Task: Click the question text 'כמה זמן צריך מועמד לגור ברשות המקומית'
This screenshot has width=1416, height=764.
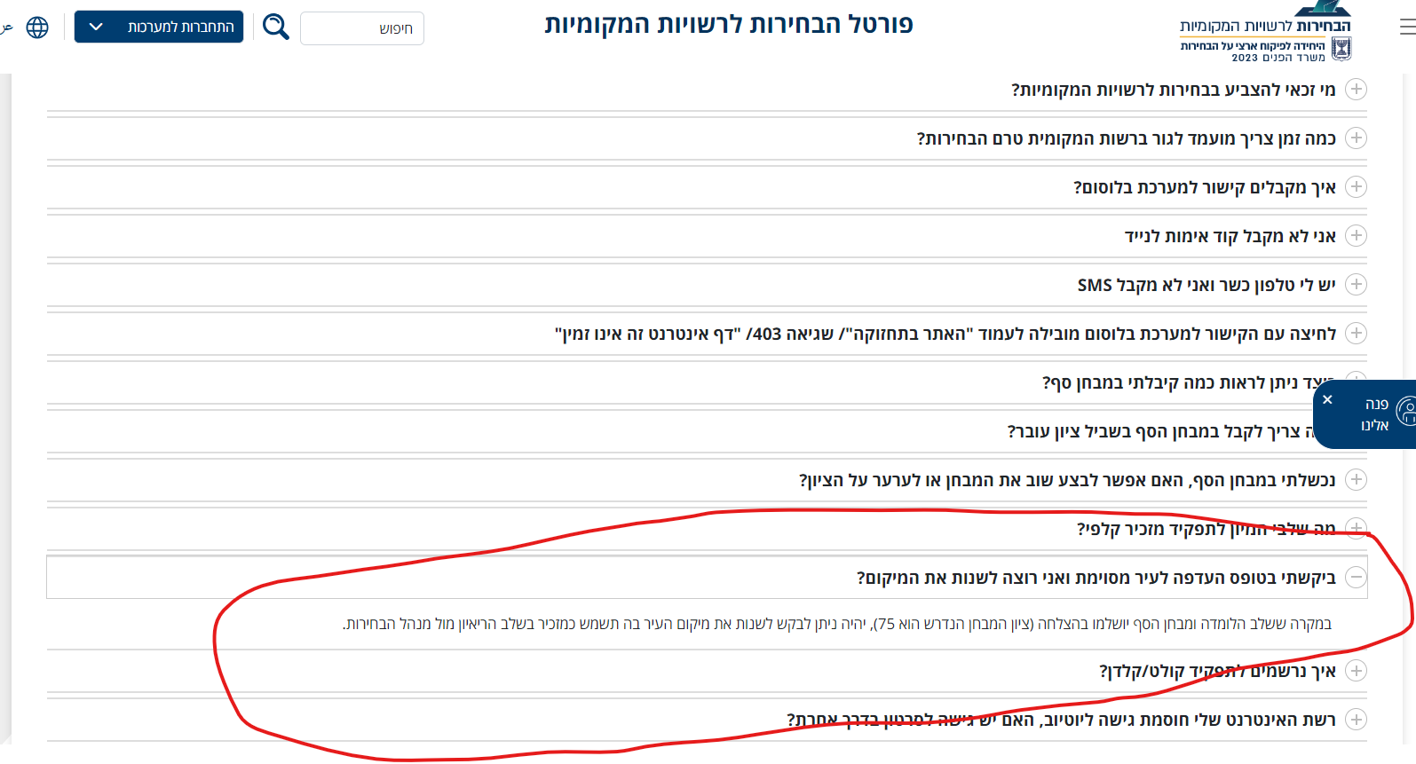Action: [x=1127, y=138]
